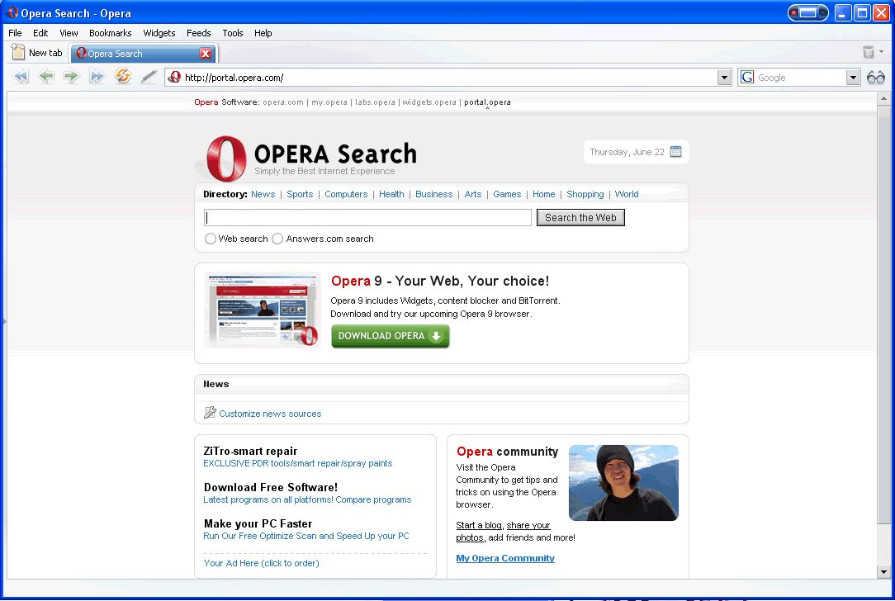Screen dimensions: 895x601
Task: Click the scrollbar down arrow
Action: (883, 572)
